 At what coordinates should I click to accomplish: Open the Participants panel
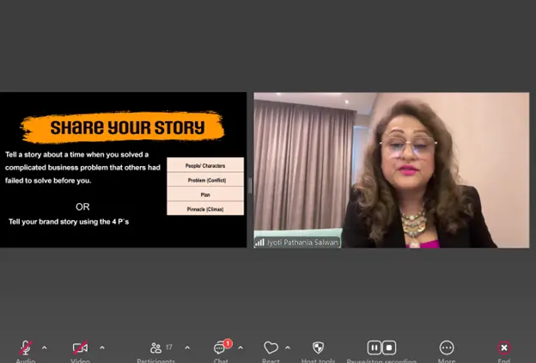tap(156, 348)
